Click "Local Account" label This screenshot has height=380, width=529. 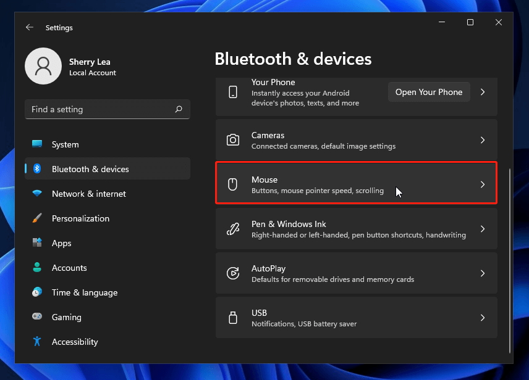[93, 73]
